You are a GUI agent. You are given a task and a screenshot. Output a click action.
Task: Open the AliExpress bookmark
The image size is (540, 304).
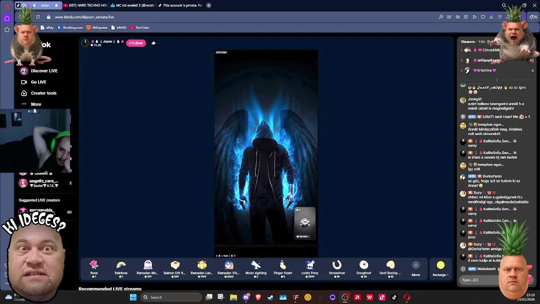click(97, 27)
